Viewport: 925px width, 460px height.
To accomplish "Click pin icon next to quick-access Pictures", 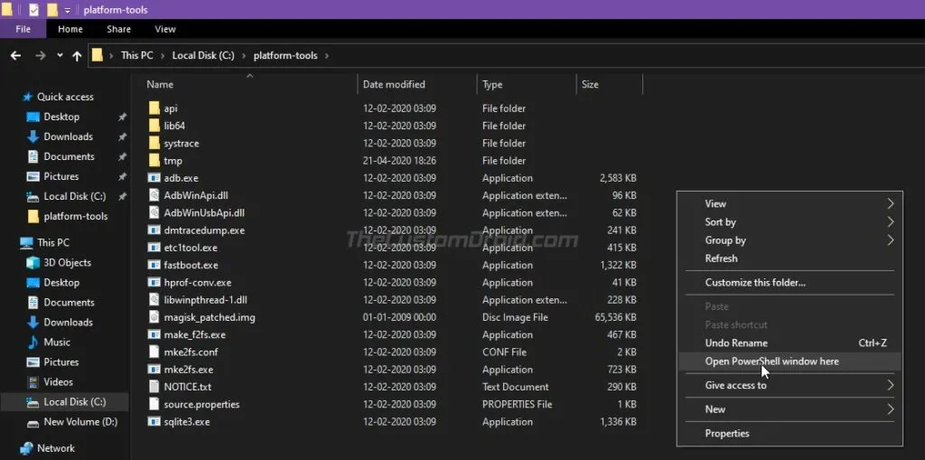I will pos(122,176).
